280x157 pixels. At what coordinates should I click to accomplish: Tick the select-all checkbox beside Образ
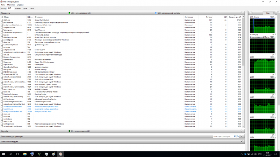tap(2, 17)
